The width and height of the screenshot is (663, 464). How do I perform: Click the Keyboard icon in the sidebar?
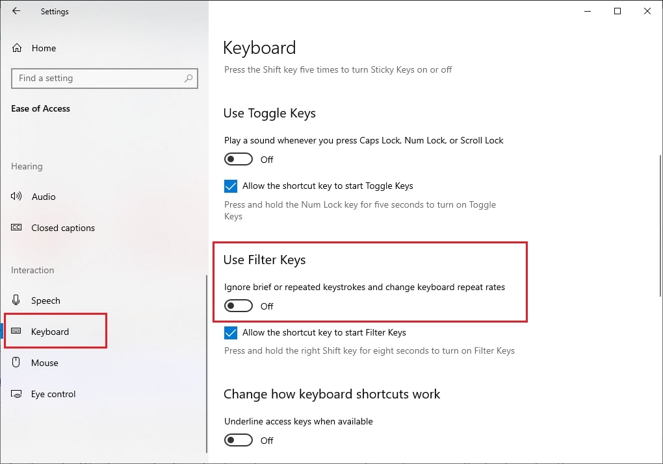pos(17,331)
